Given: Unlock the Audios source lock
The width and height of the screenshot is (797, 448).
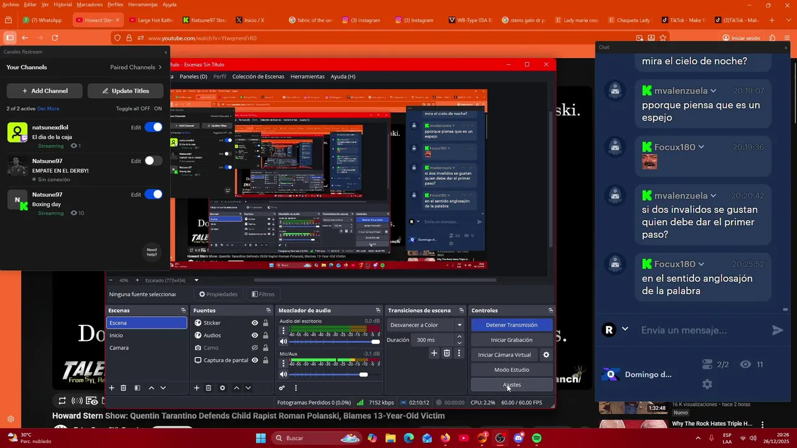Looking at the screenshot, I should 266,335.
